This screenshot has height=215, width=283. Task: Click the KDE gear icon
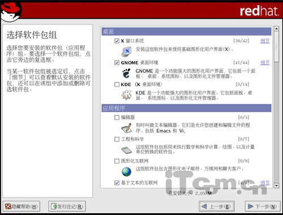126,95
